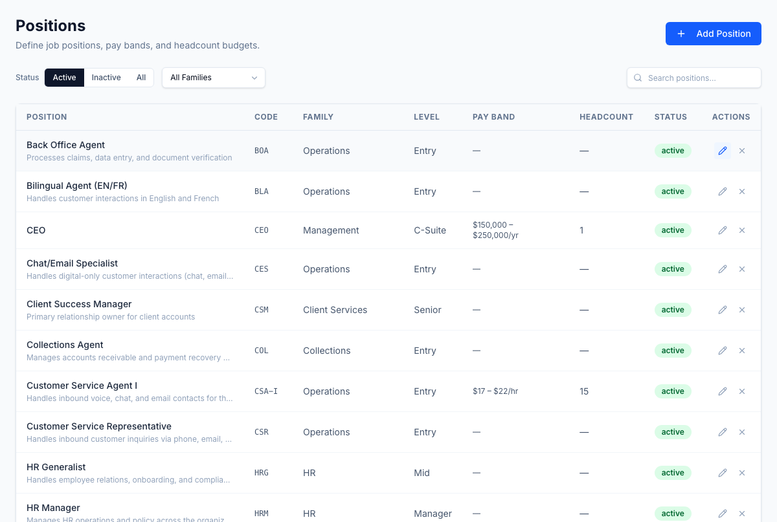Screen dimensions: 777x522
Task: Remove the Collections Agent position
Action: click(x=742, y=351)
